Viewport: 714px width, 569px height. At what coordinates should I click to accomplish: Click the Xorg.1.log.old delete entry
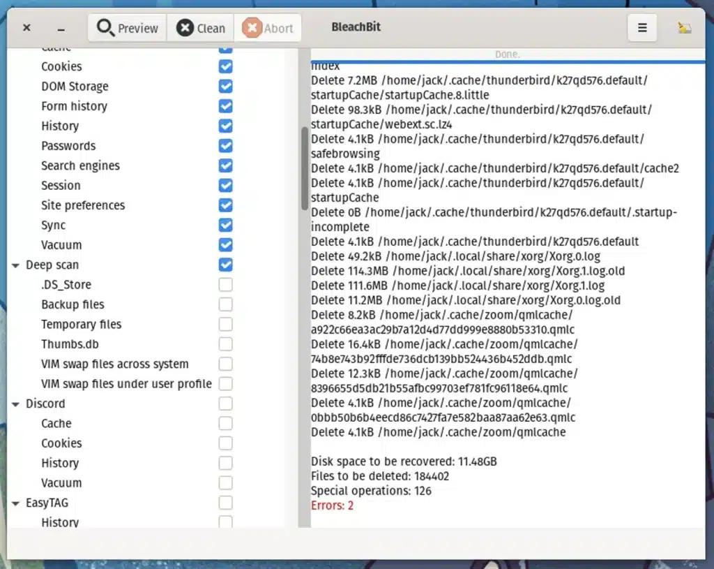pos(468,271)
